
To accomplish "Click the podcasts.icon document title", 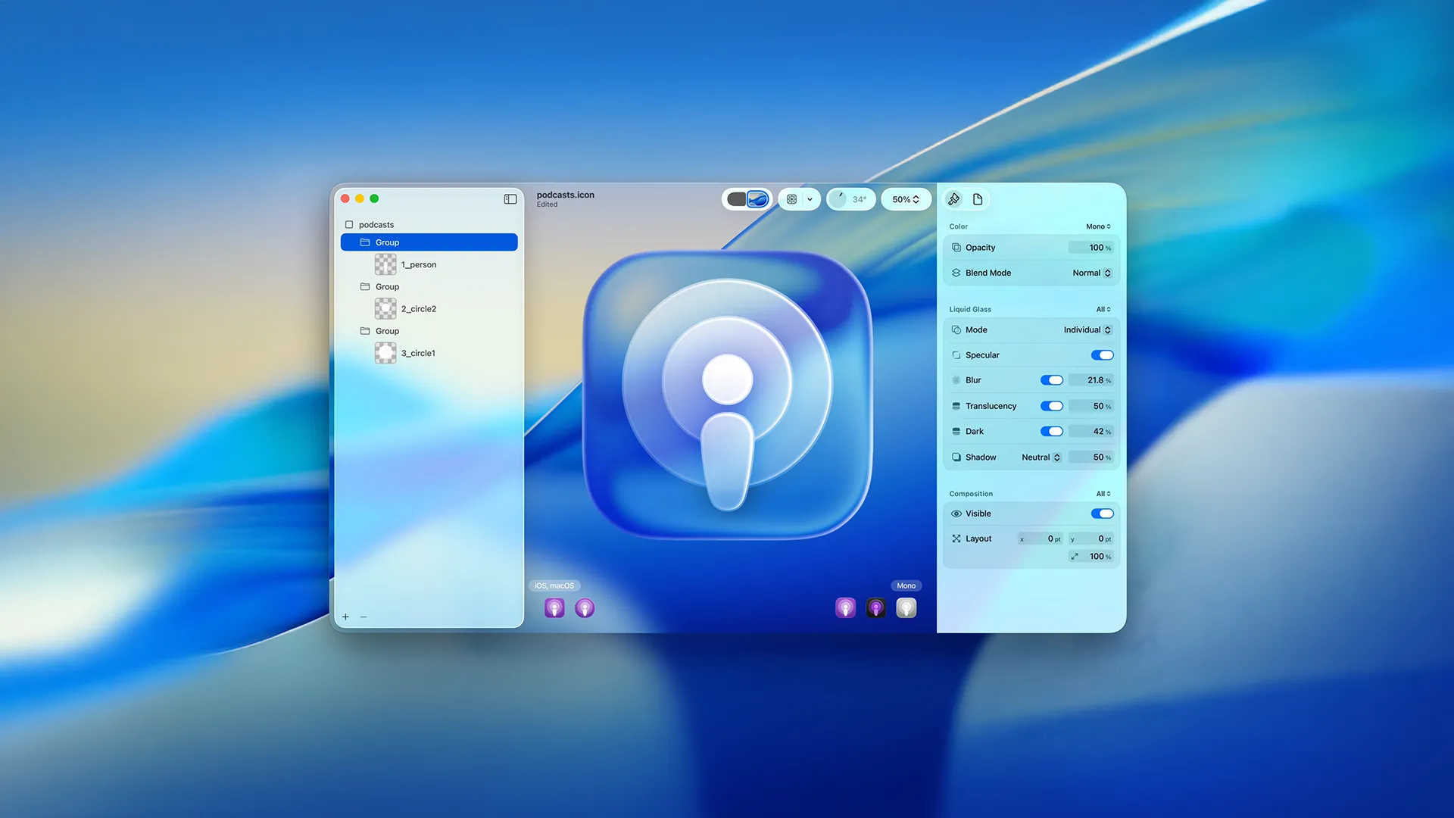I will (x=566, y=195).
